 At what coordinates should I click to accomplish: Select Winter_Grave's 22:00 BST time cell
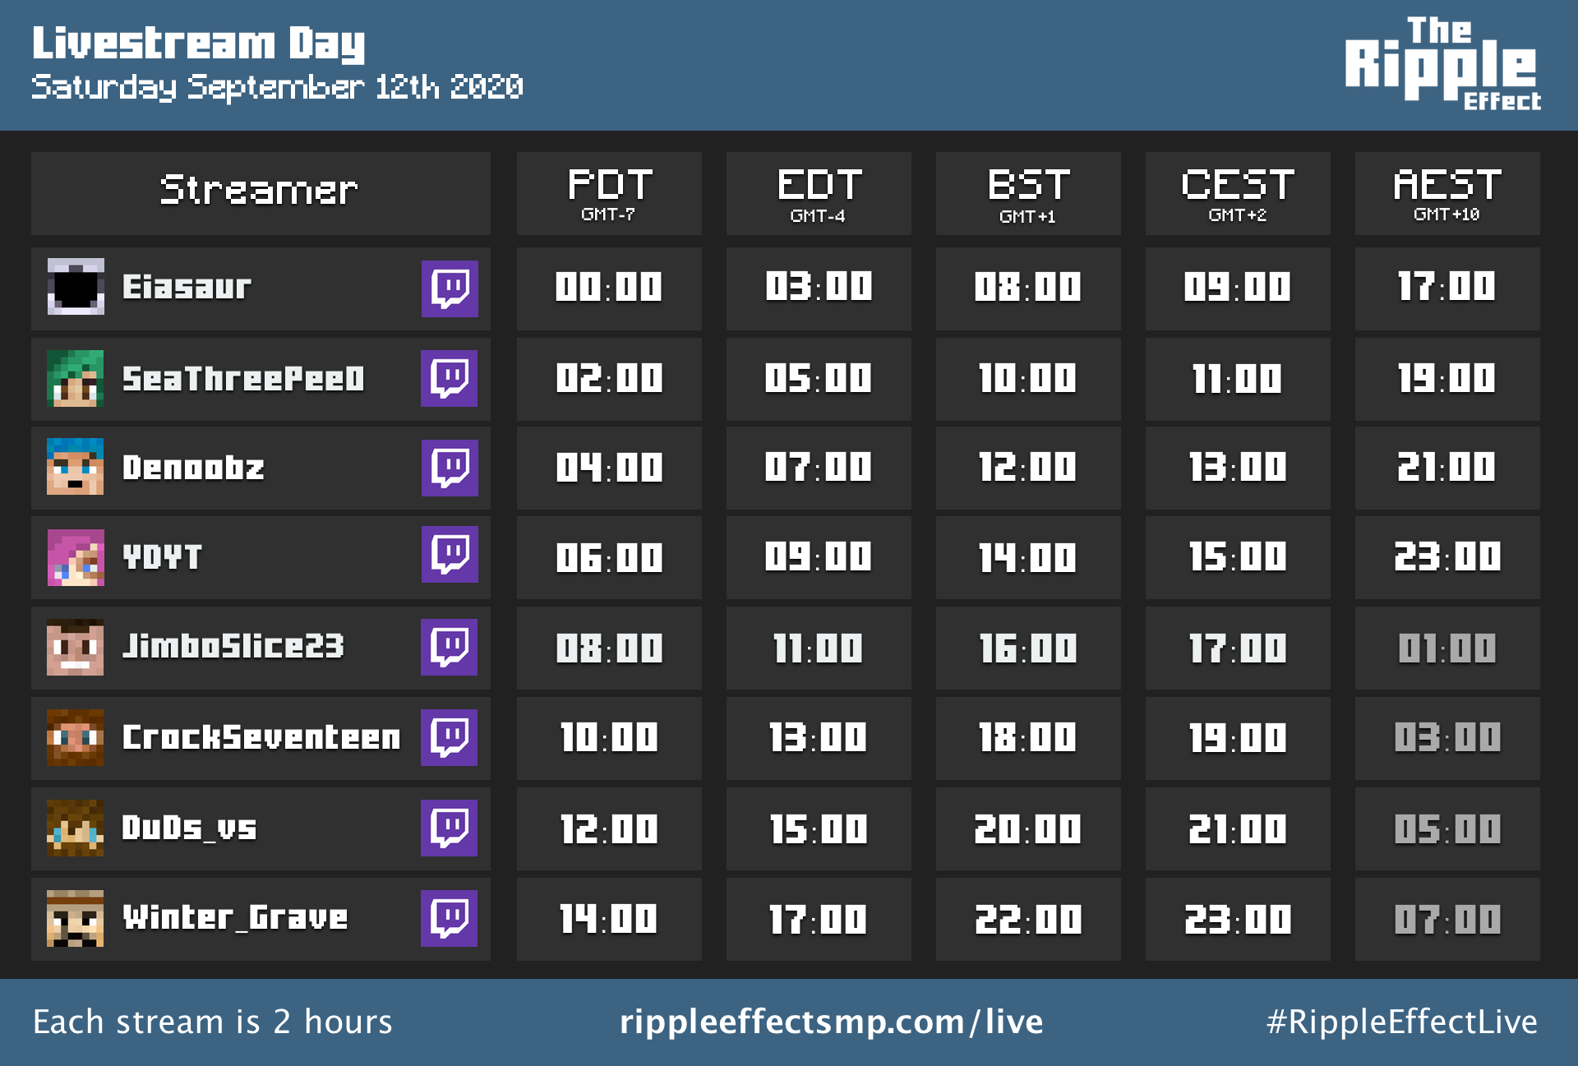pyautogui.click(x=1028, y=920)
